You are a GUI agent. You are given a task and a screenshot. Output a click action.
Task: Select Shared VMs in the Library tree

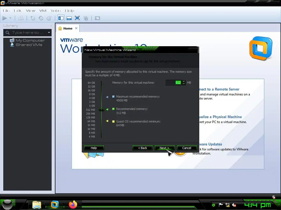(29, 45)
